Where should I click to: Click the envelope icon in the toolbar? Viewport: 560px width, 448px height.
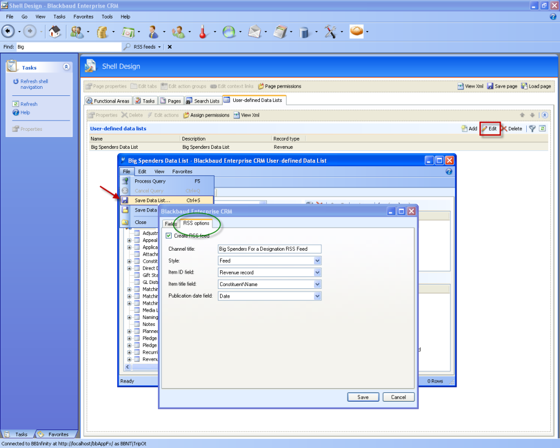point(254,32)
